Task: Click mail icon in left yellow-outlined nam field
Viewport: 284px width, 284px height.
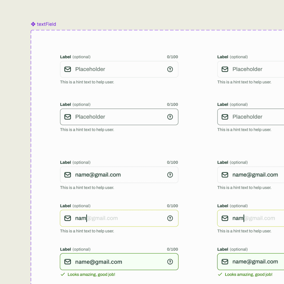Action: [x=68, y=218]
